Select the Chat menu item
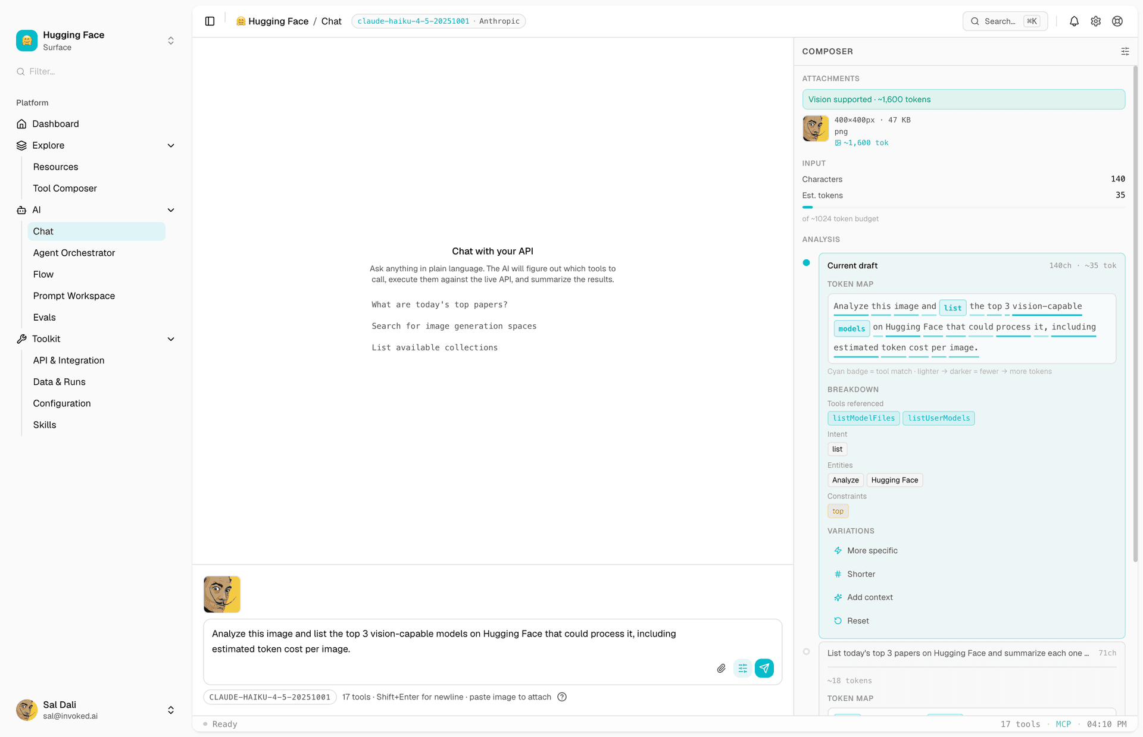 tap(96, 231)
